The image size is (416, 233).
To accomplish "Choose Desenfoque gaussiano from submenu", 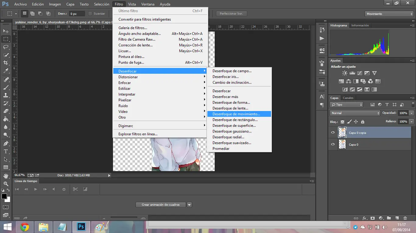I will pyautogui.click(x=239, y=131).
